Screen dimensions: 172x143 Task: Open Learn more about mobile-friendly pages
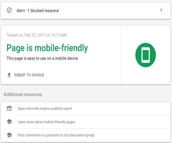46,122
